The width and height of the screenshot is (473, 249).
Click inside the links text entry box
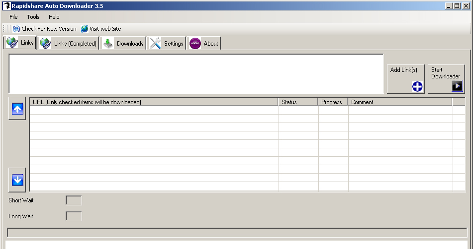coord(196,73)
